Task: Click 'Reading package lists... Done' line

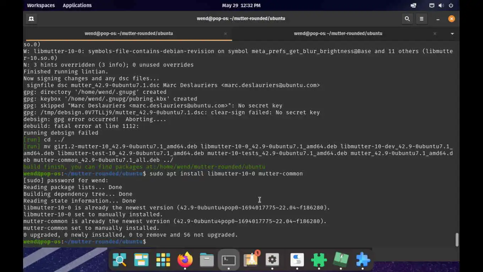Action: 73,187
